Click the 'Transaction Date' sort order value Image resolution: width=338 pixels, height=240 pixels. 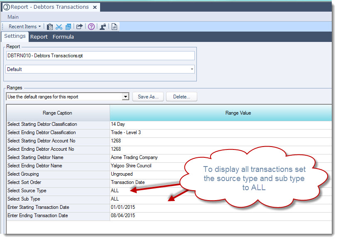pyautogui.click(x=221, y=182)
